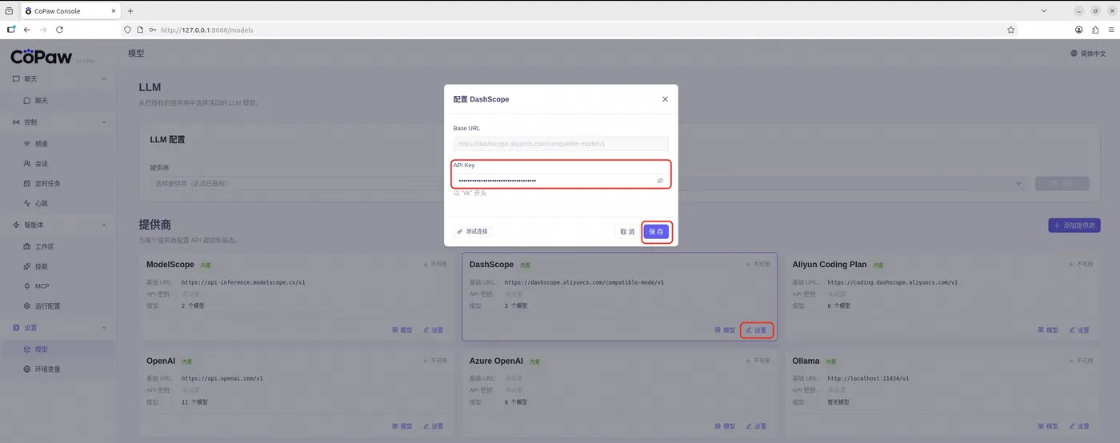This screenshot has width=1120, height=443.
Task: Open the browser extensions icon
Action: point(1095,30)
